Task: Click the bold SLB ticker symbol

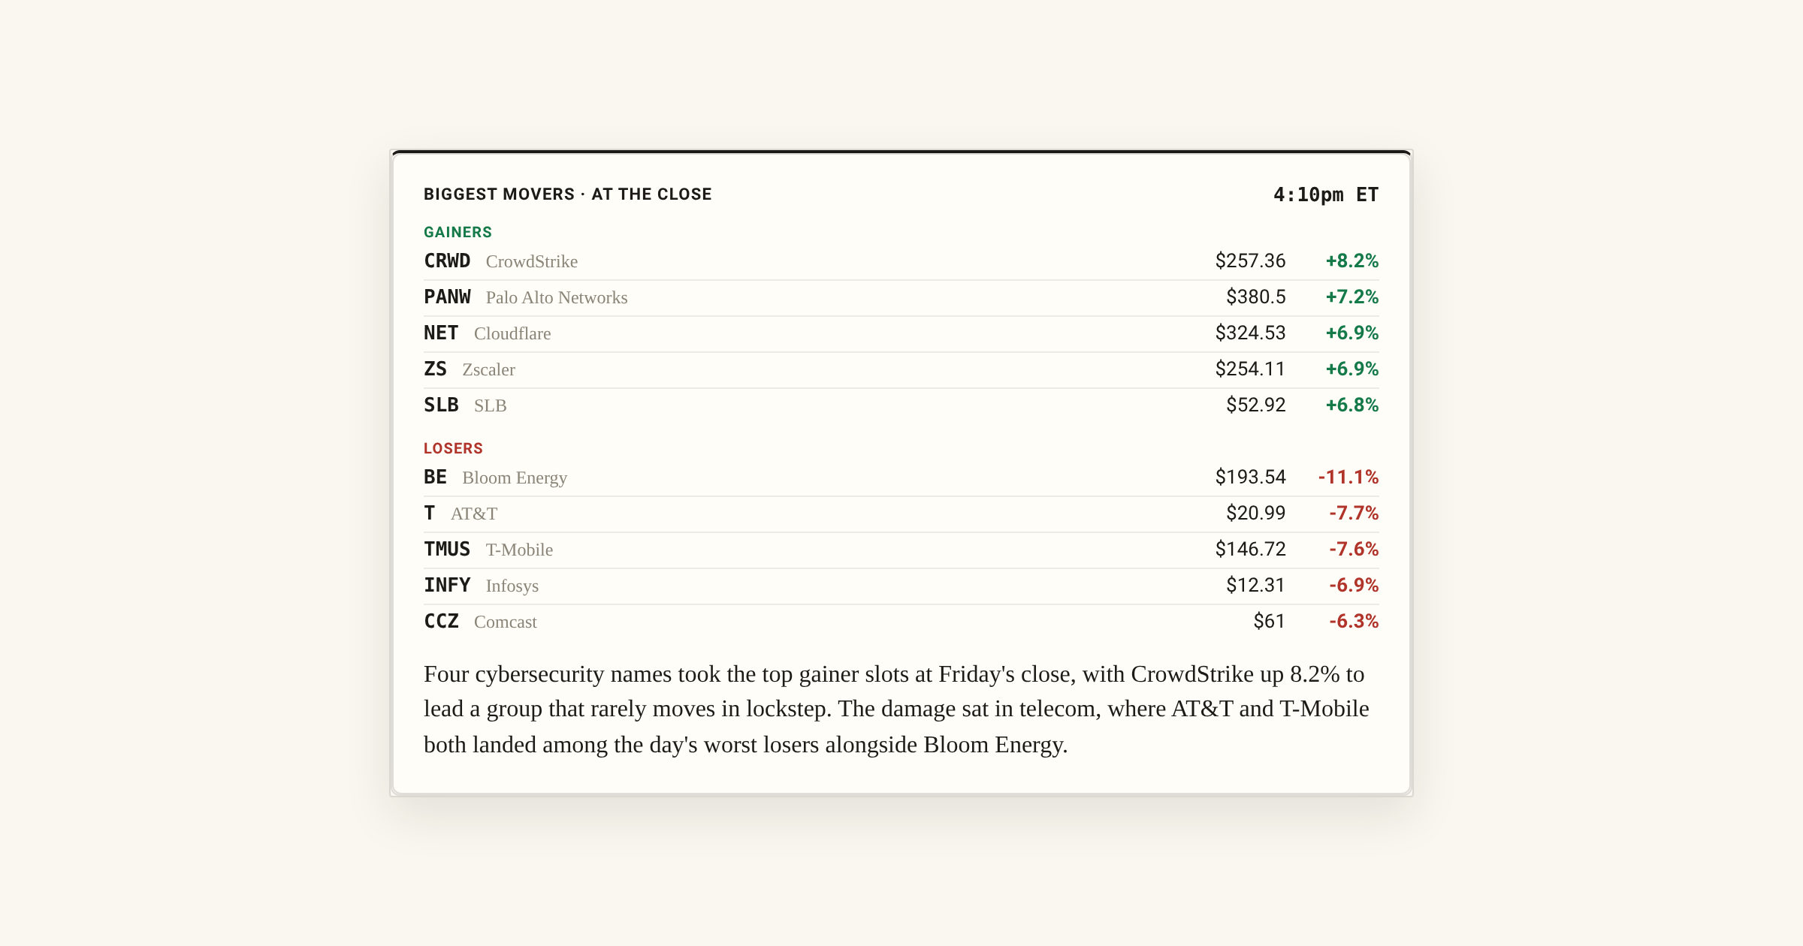Action: pyautogui.click(x=441, y=405)
